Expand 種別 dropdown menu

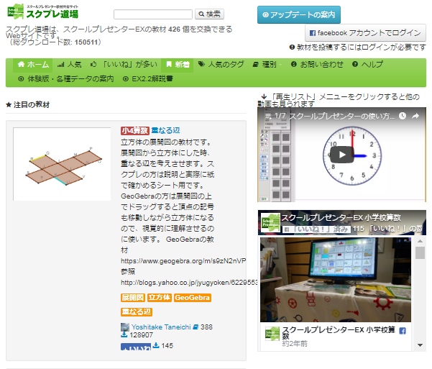(267, 65)
